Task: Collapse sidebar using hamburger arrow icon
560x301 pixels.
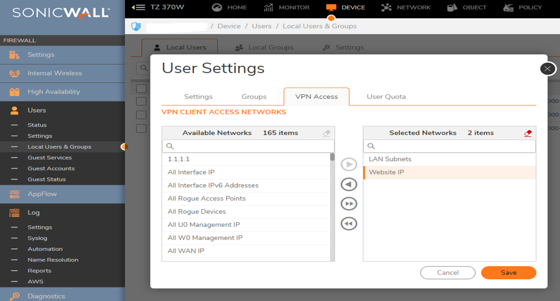Action: point(139,8)
